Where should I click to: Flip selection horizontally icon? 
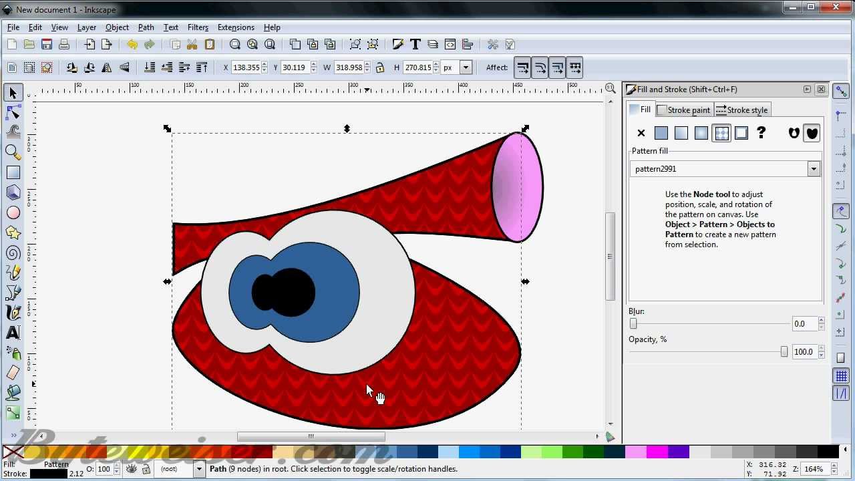(107, 67)
